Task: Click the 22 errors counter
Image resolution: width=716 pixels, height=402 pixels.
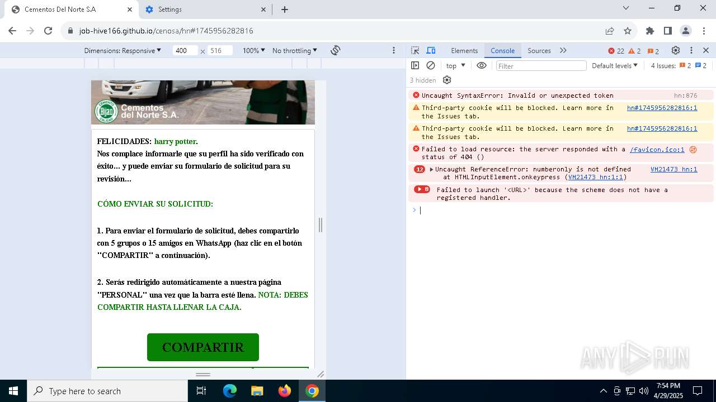Action: tap(616, 51)
